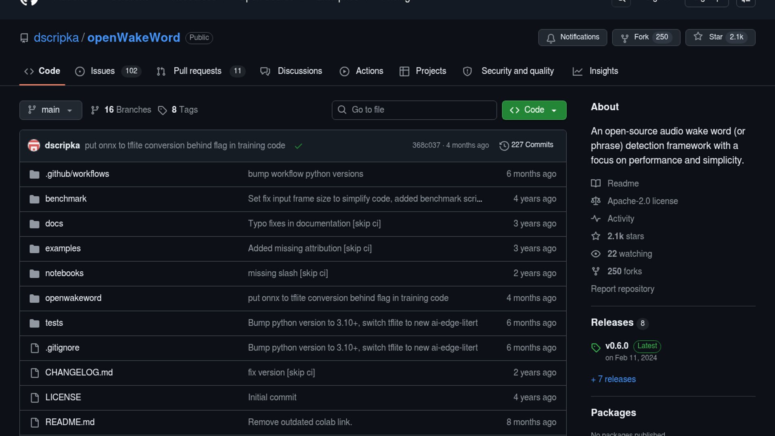Click the green commit status checkmark
Screen dimensions: 775x436
(x=298, y=146)
